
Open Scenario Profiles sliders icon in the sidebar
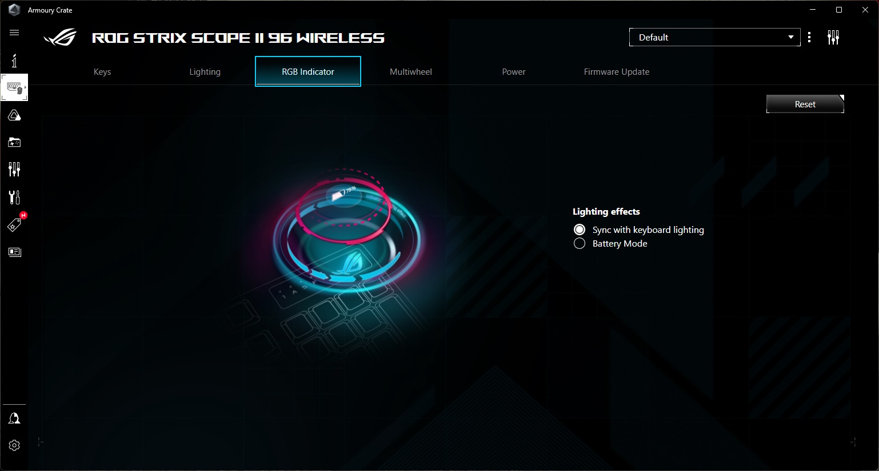pos(14,169)
